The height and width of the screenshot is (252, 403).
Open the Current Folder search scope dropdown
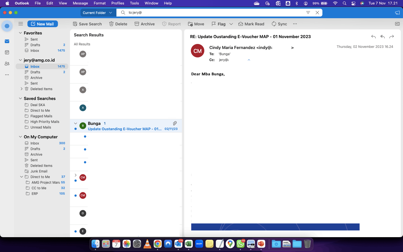98,13
